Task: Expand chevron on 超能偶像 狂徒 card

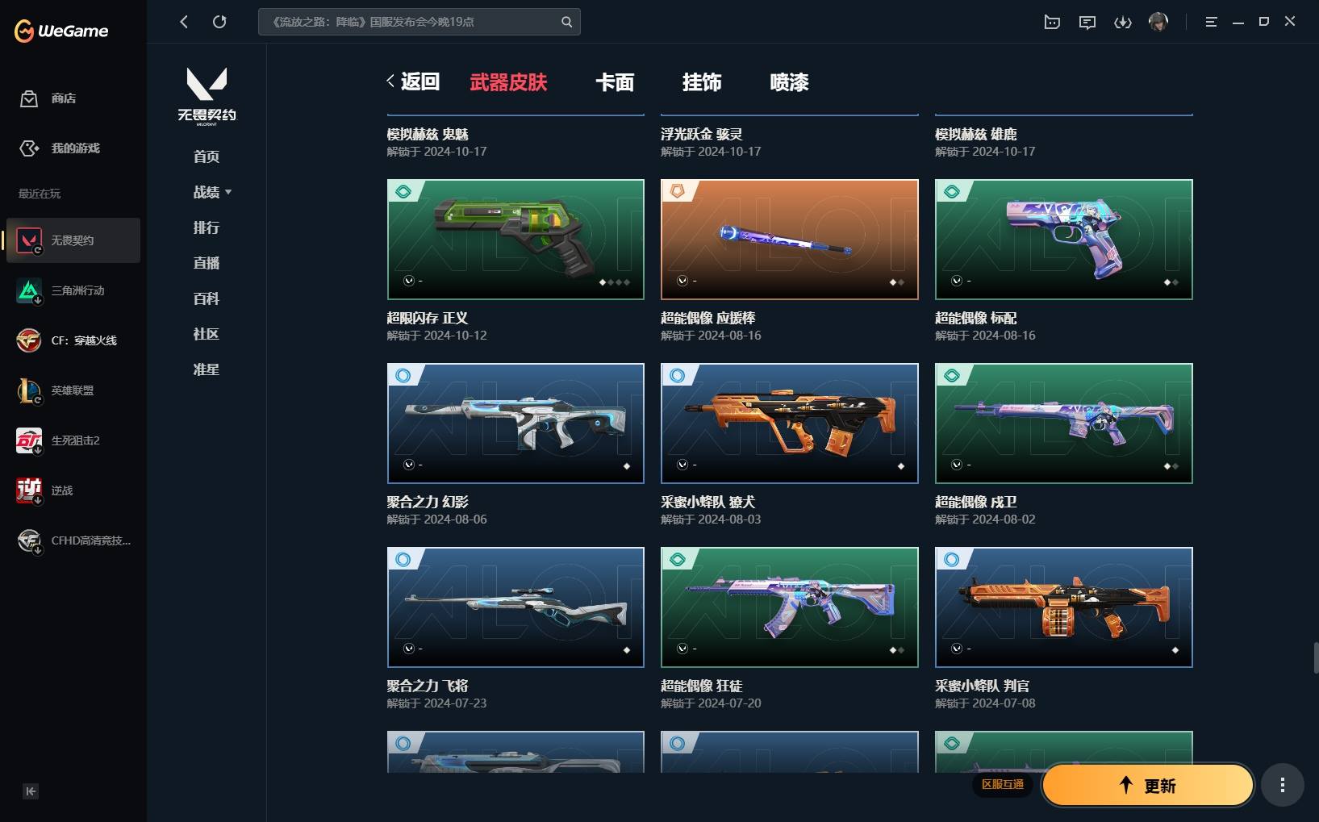Action: [x=682, y=649]
